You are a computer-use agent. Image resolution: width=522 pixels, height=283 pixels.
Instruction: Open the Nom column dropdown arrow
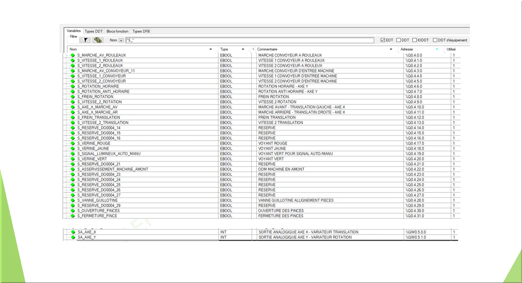[x=211, y=49]
